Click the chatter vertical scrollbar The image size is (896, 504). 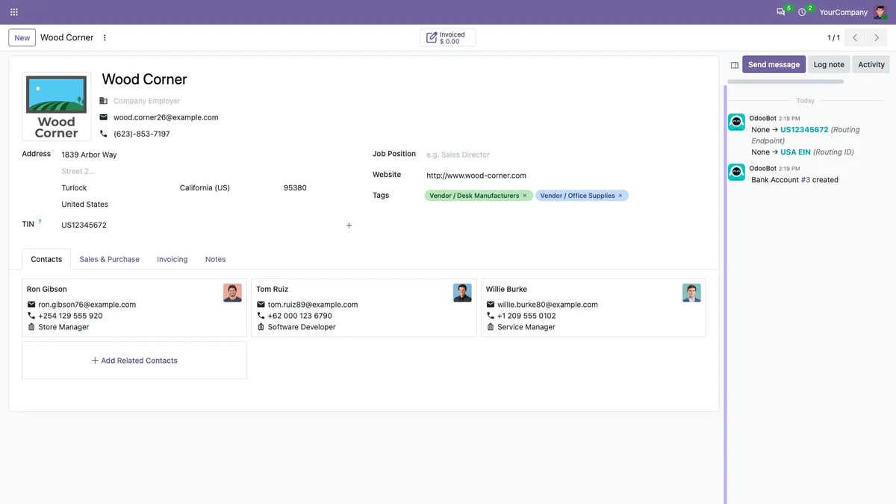[x=725, y=294]
